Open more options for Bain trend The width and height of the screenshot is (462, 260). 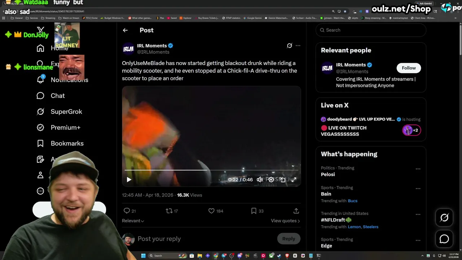[x=418, y=188]
